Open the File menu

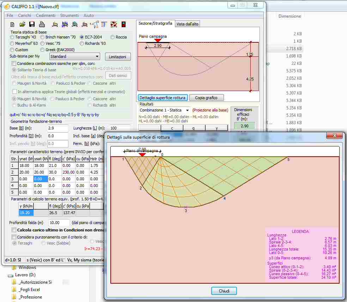point(10,16)
